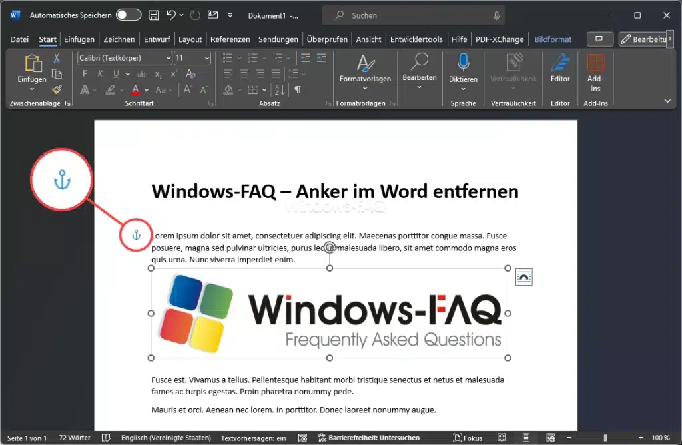Screen dimensions: 682x445
Task: Decrease font size with A down icon
Action: 204,90
